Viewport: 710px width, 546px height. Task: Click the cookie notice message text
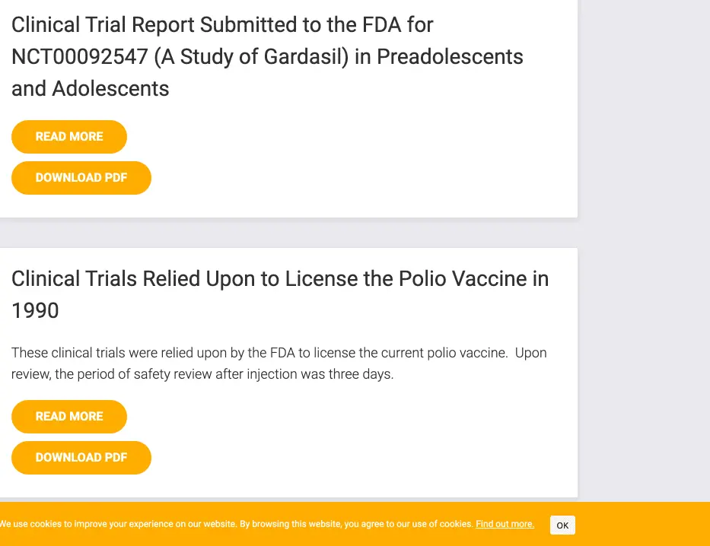coord(236,525)
